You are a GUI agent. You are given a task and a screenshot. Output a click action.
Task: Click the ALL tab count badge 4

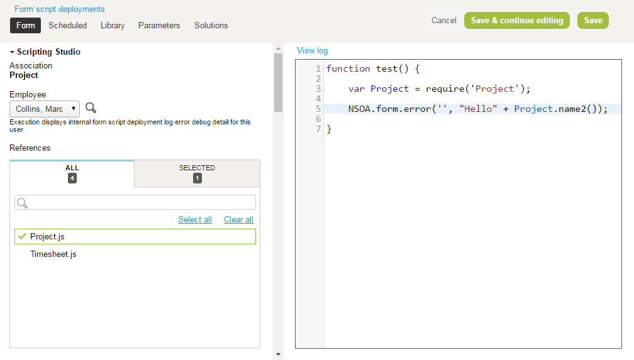72,178
